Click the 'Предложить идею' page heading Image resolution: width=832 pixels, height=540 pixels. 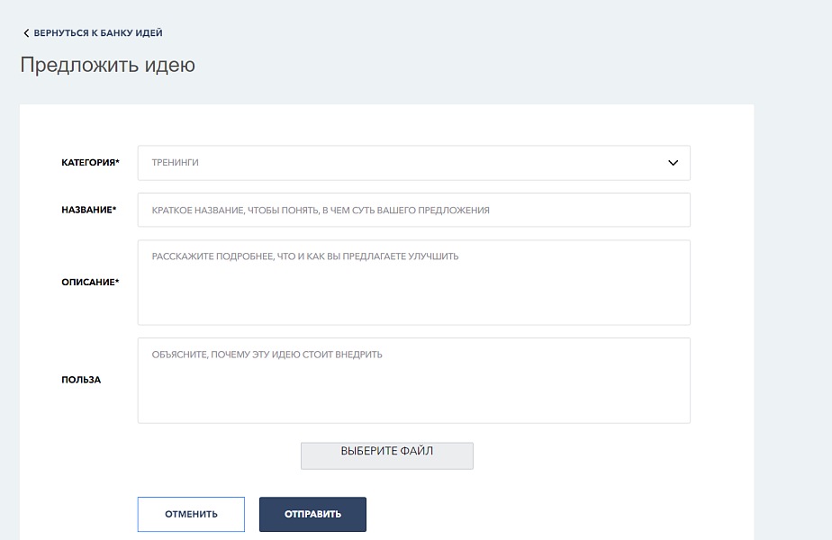point(107,66)
